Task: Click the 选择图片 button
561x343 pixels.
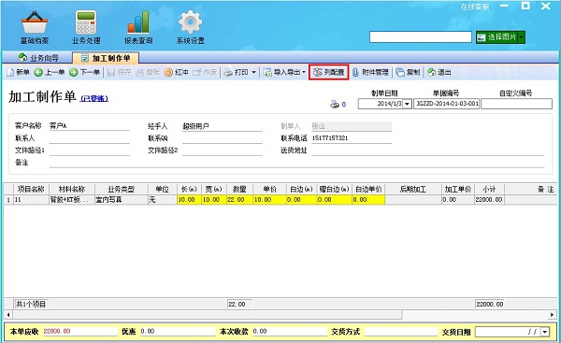Action: click(497, 37)
